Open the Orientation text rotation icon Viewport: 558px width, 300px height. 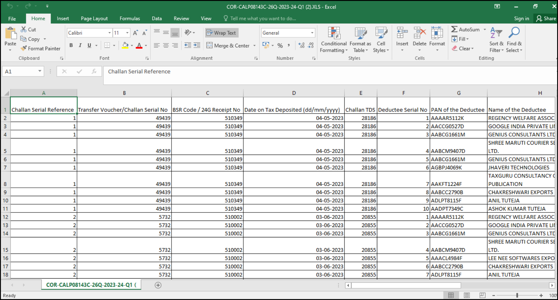(188, 33)
